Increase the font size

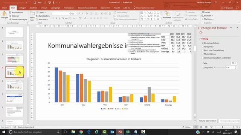point(79,13)
